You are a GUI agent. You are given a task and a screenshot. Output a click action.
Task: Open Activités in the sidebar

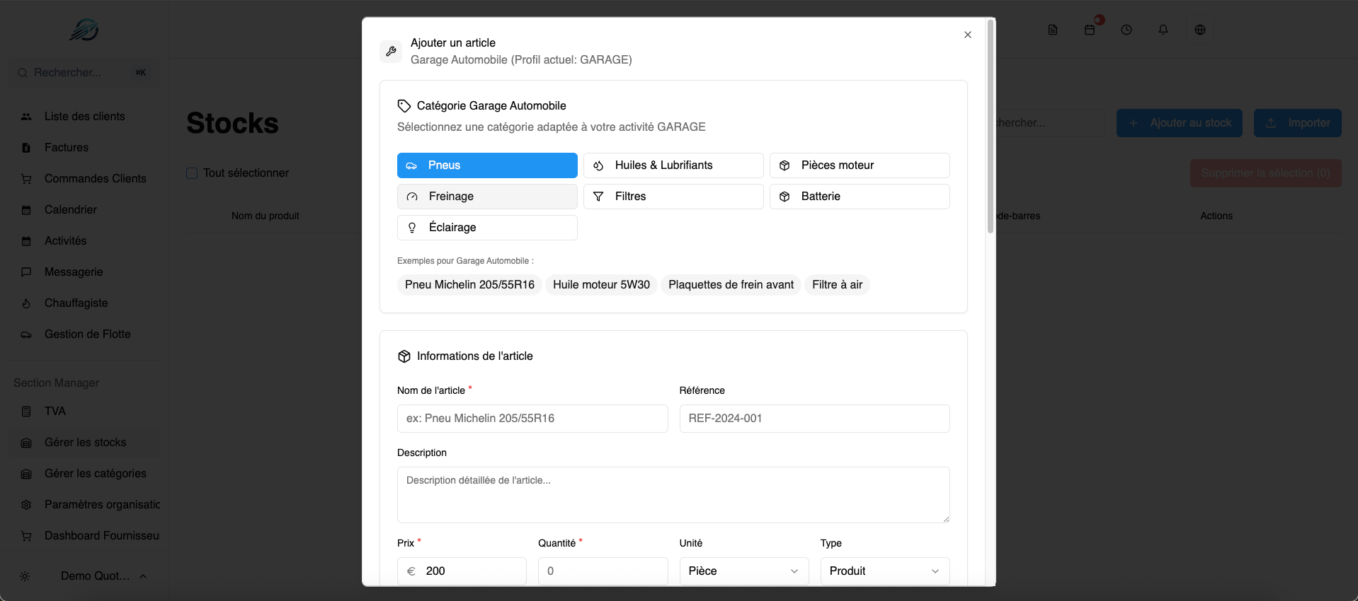click(x=84, y=241)
